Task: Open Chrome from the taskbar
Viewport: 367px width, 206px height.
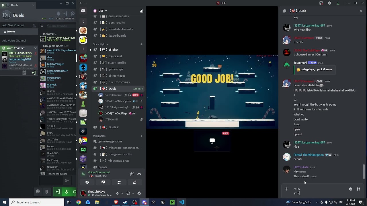Action: (78, 202)
